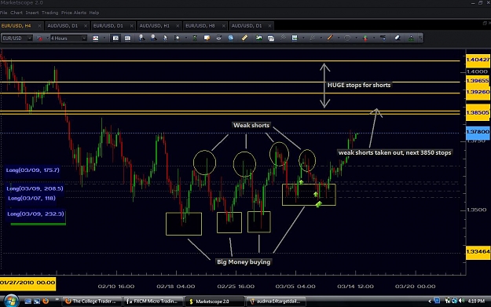Screen dimensions: 491x307
Task: Click the red-green arrow marker icon
Action: [365, 38]
